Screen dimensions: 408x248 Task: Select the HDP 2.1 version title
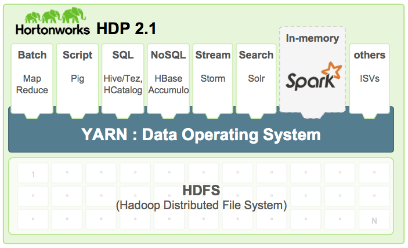(x=126, y=28)
